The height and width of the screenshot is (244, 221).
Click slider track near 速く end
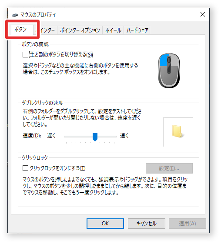112,137
